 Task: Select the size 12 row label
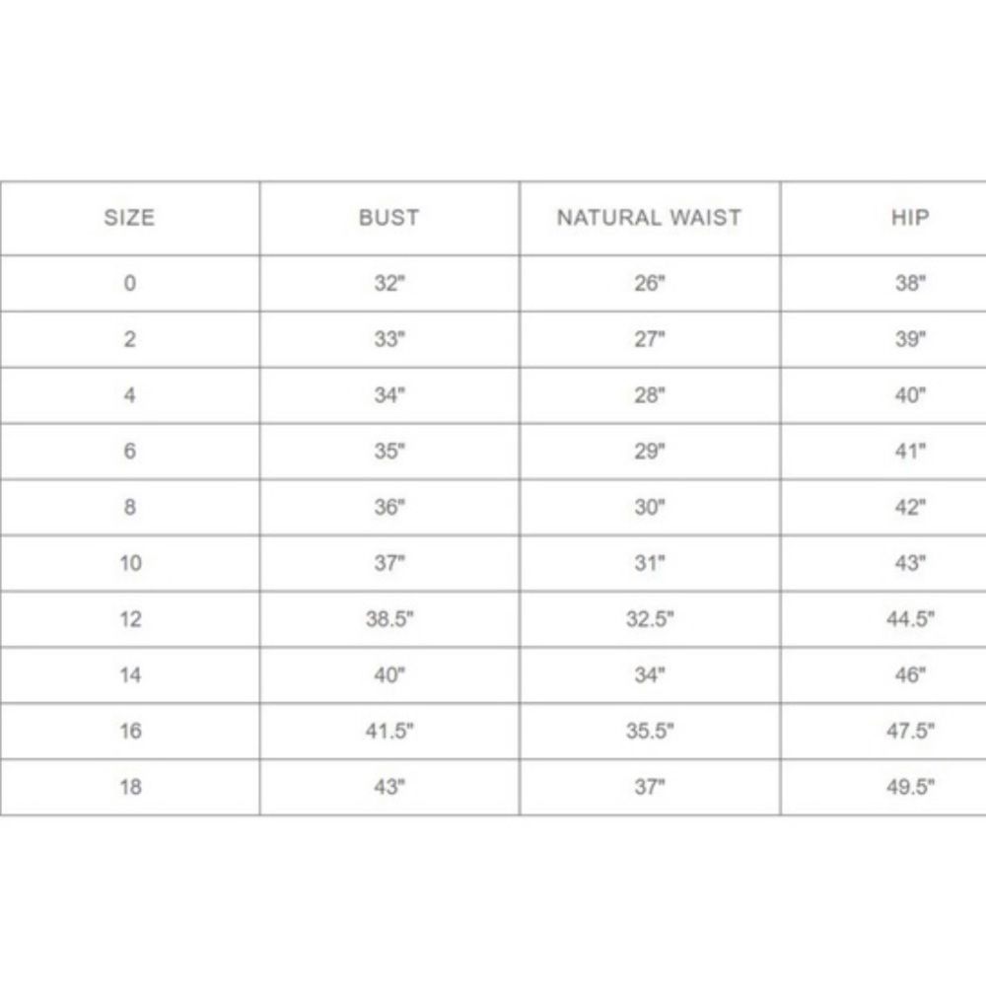tap(130, 619)
